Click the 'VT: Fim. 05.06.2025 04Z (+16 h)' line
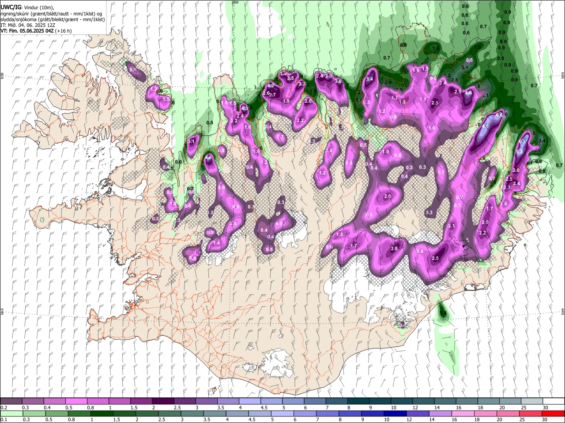 coord(36,31)
